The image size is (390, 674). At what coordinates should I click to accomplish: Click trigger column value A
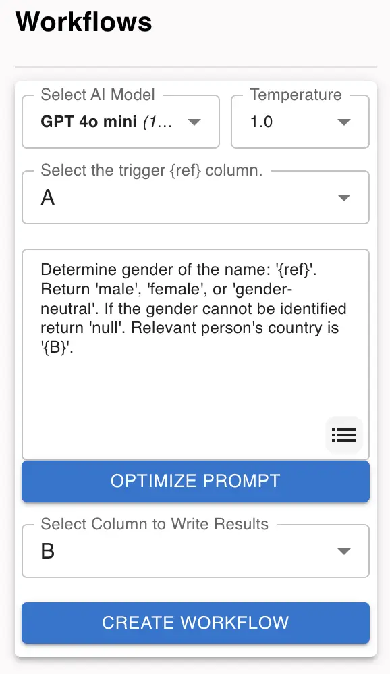[x=48, y=198]
